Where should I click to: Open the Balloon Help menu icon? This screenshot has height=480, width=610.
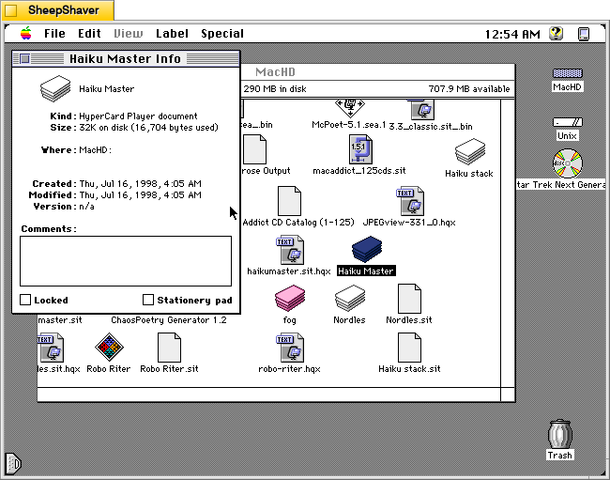click(x=556, y=34)
